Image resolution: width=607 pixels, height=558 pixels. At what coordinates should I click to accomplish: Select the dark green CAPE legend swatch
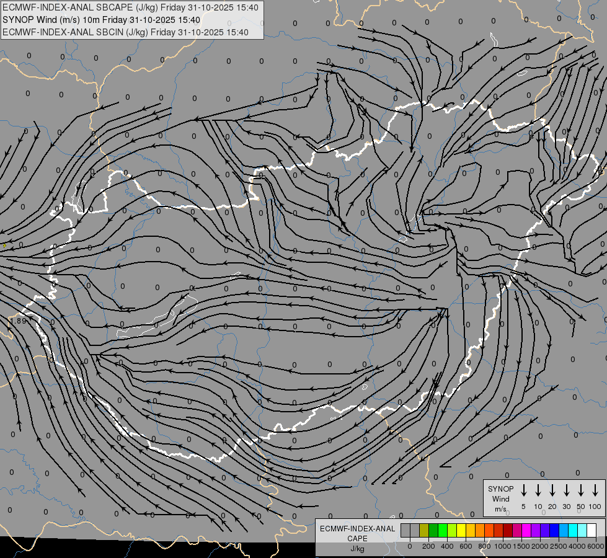pos(433,530)
